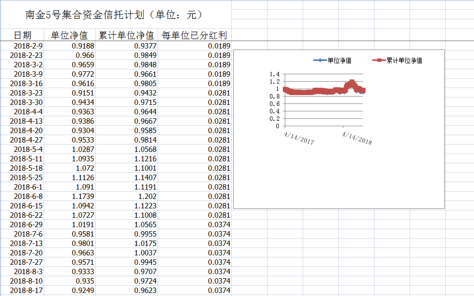Select date cell 2018-4-13
Screen dimensions: 474x296
[22, 121]
